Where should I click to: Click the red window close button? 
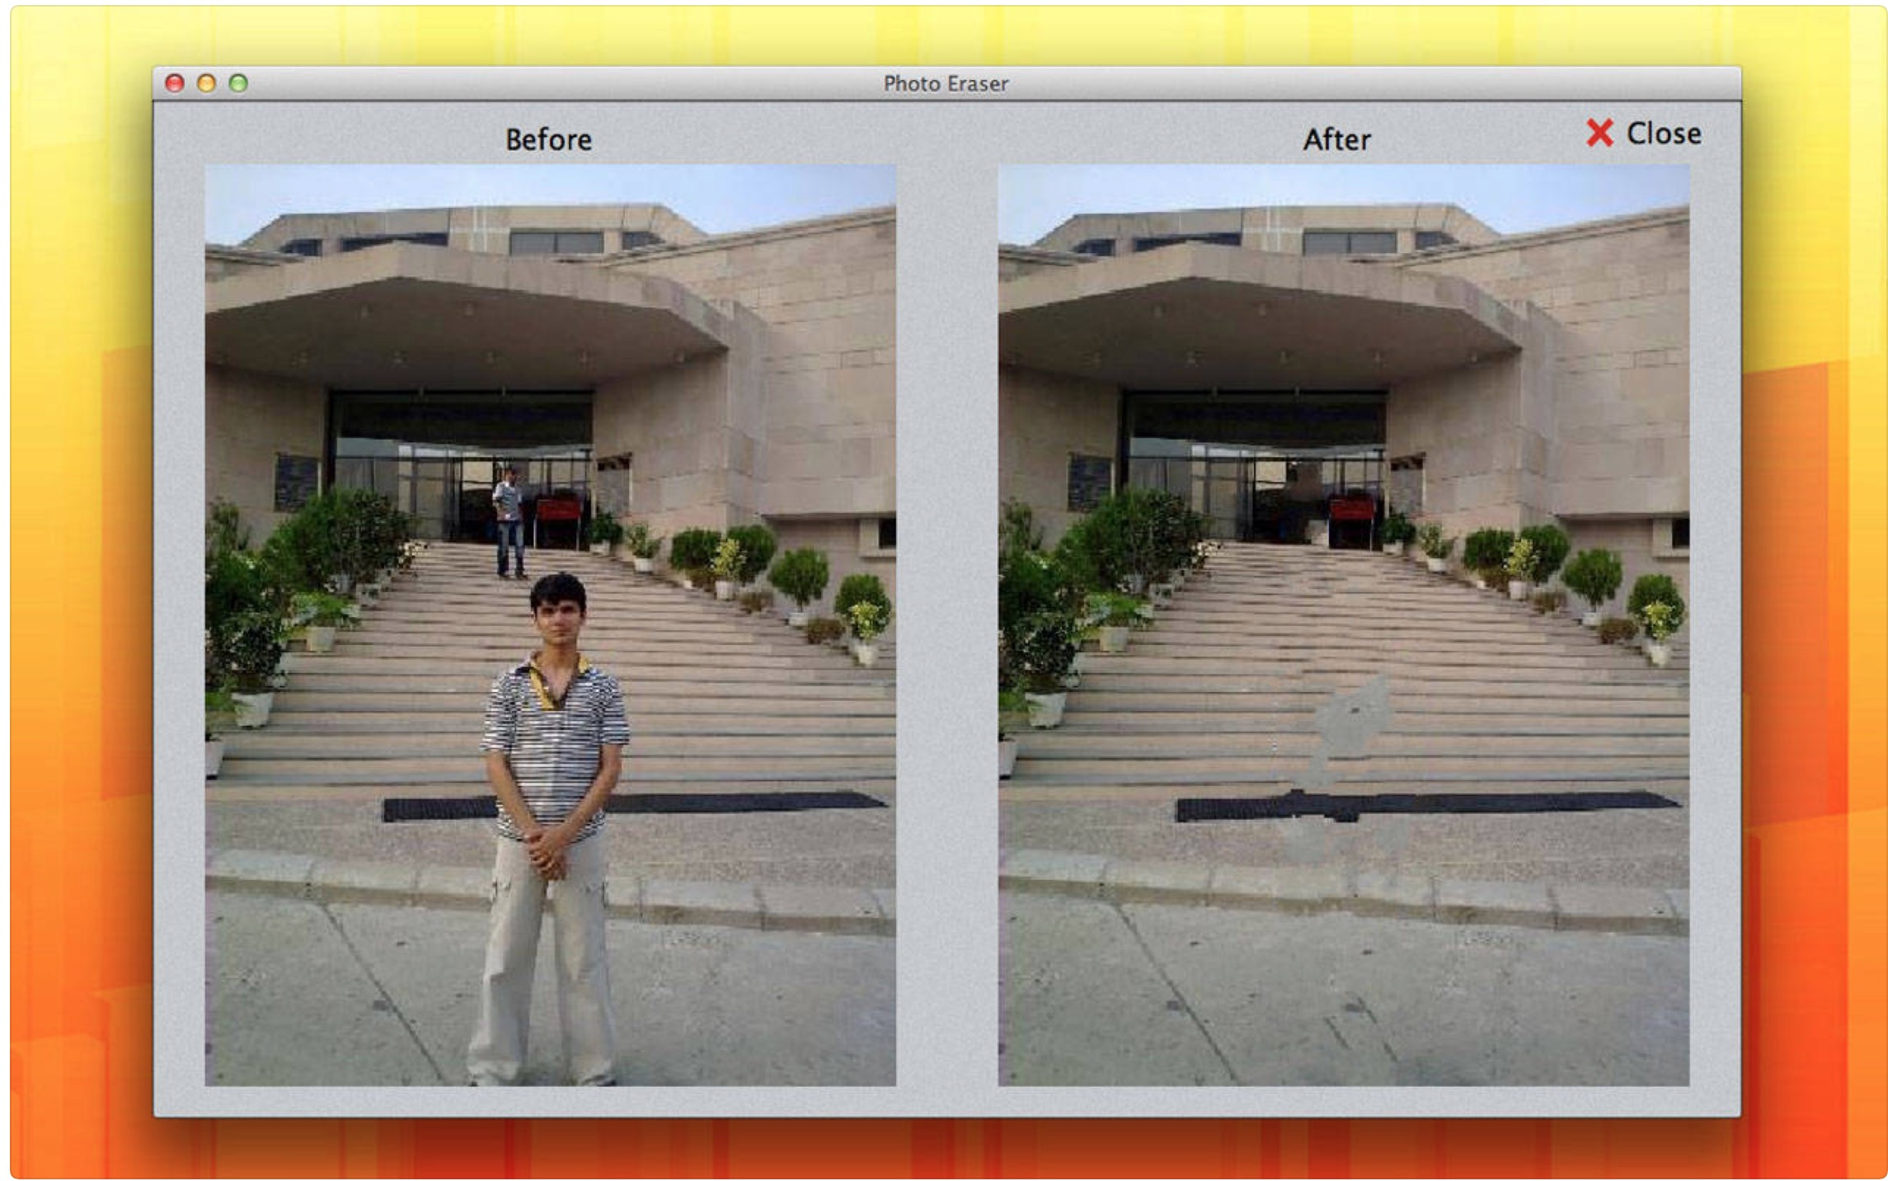(x=174, y=83)
